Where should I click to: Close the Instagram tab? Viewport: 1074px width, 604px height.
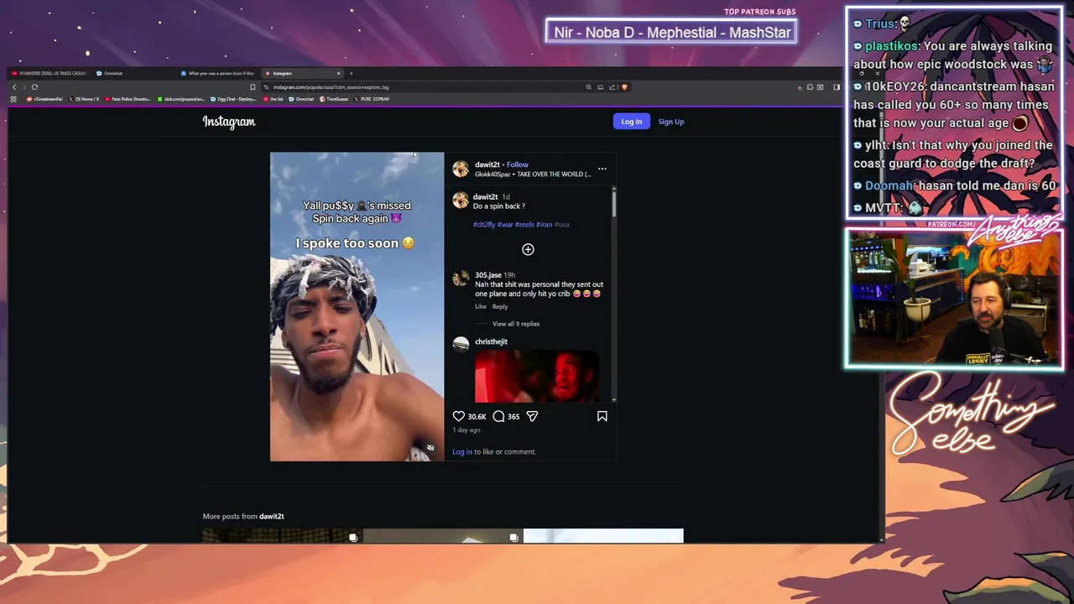338,73
